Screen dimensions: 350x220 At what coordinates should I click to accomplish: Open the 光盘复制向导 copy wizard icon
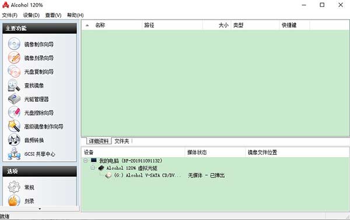pyautogui.click(x=14, y=72)
